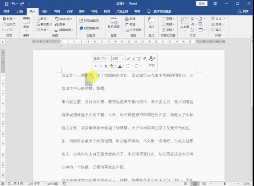Open the 我的加载项 my add-ins dropdown
The width and height of the screenshot is (254, 186).
(x=91, y=28)
